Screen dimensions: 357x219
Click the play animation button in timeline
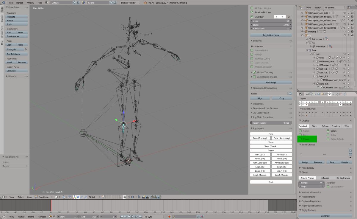point(132,217)
